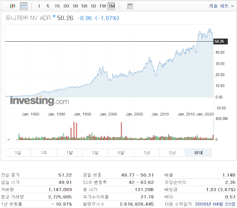The height and width of the screenshot is (208, 237).
Task: Open the news overlay icon in toolbar
Action: click(x=130, y=6)
